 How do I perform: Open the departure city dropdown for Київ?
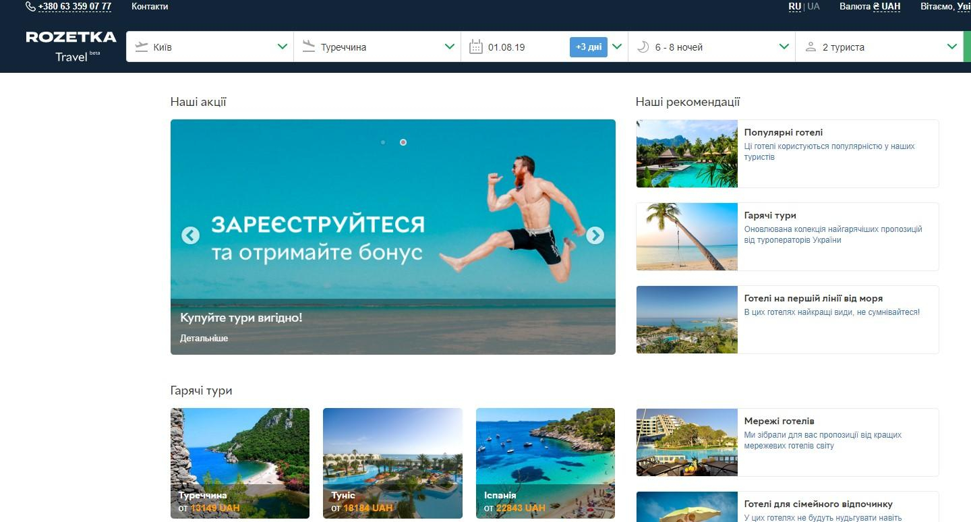[282, 47]
